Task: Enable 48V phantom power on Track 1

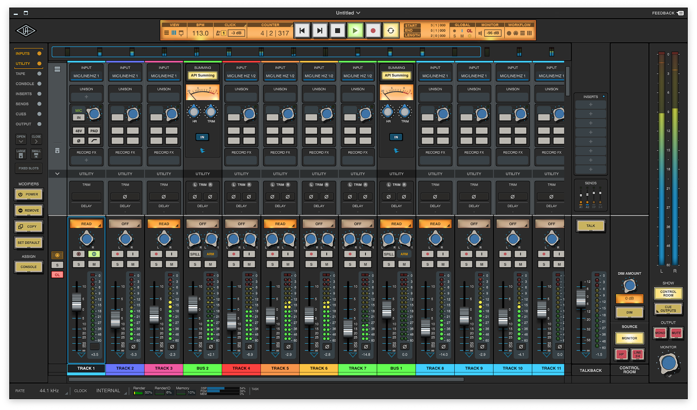Action: point(79,131)
